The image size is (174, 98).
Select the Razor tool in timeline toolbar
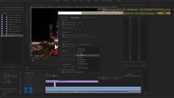click(x=21, y=80)
